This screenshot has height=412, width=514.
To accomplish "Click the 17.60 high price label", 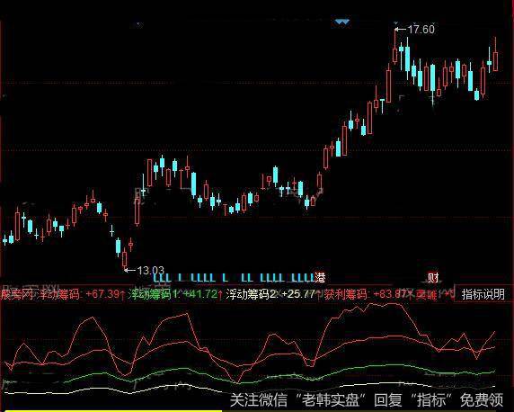I will (421, 30).
